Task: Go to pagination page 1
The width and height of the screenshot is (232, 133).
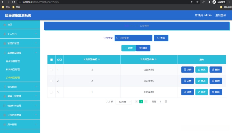Action: [x=141, y=102]
